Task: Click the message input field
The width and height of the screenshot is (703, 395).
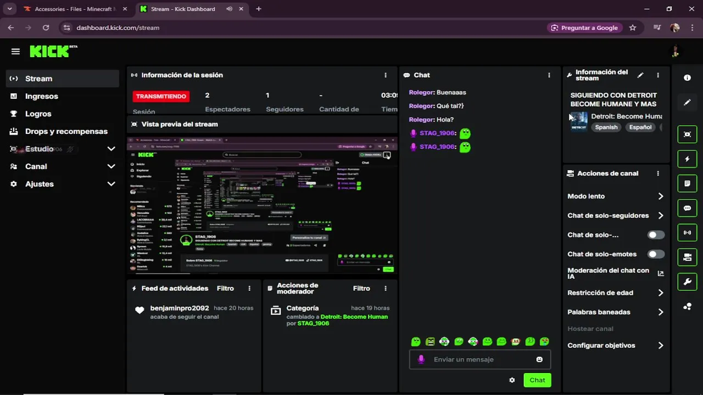Action: tap(480, 359)
